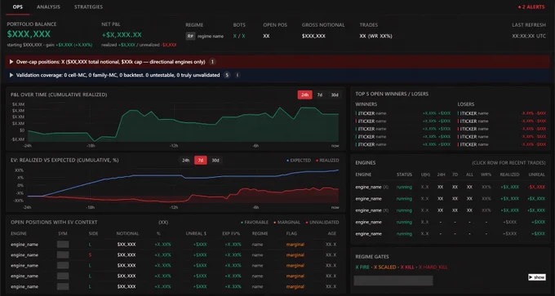Toggle the EXPECTED series in EV legend

pos(299,160)
